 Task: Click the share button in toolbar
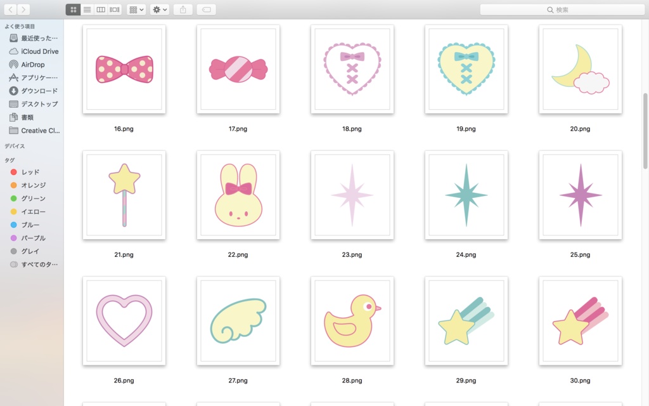click(183, 10)
